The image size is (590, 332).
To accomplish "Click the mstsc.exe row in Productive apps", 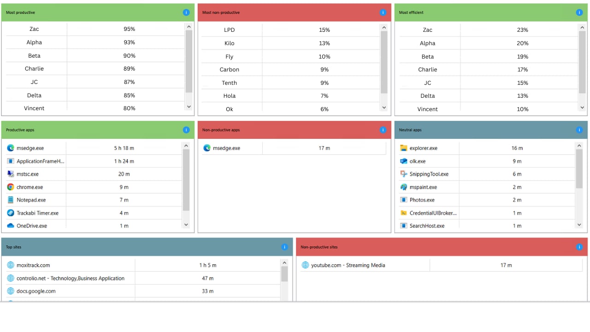I will 28,174.
